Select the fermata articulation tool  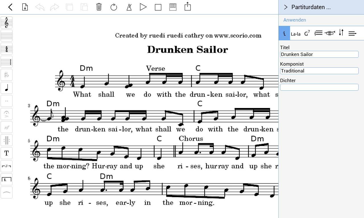(7, 114)
